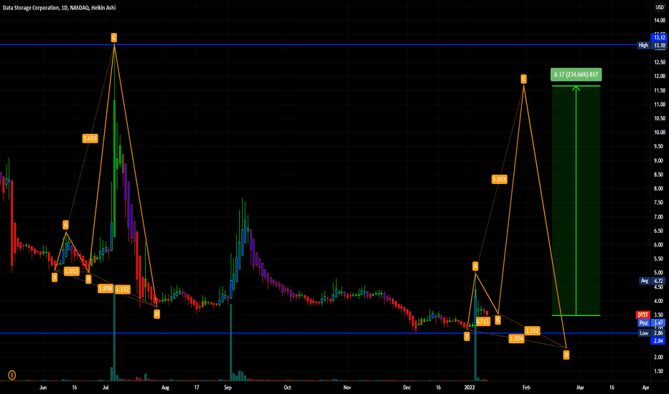Click point B right of 0.711 label
The width and height of the screenshot is (669, 394).
[x=498, y=320]
